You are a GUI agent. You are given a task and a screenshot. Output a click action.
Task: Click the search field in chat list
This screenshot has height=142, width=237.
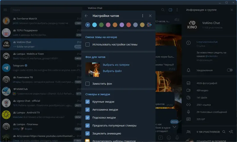point(46,10)
